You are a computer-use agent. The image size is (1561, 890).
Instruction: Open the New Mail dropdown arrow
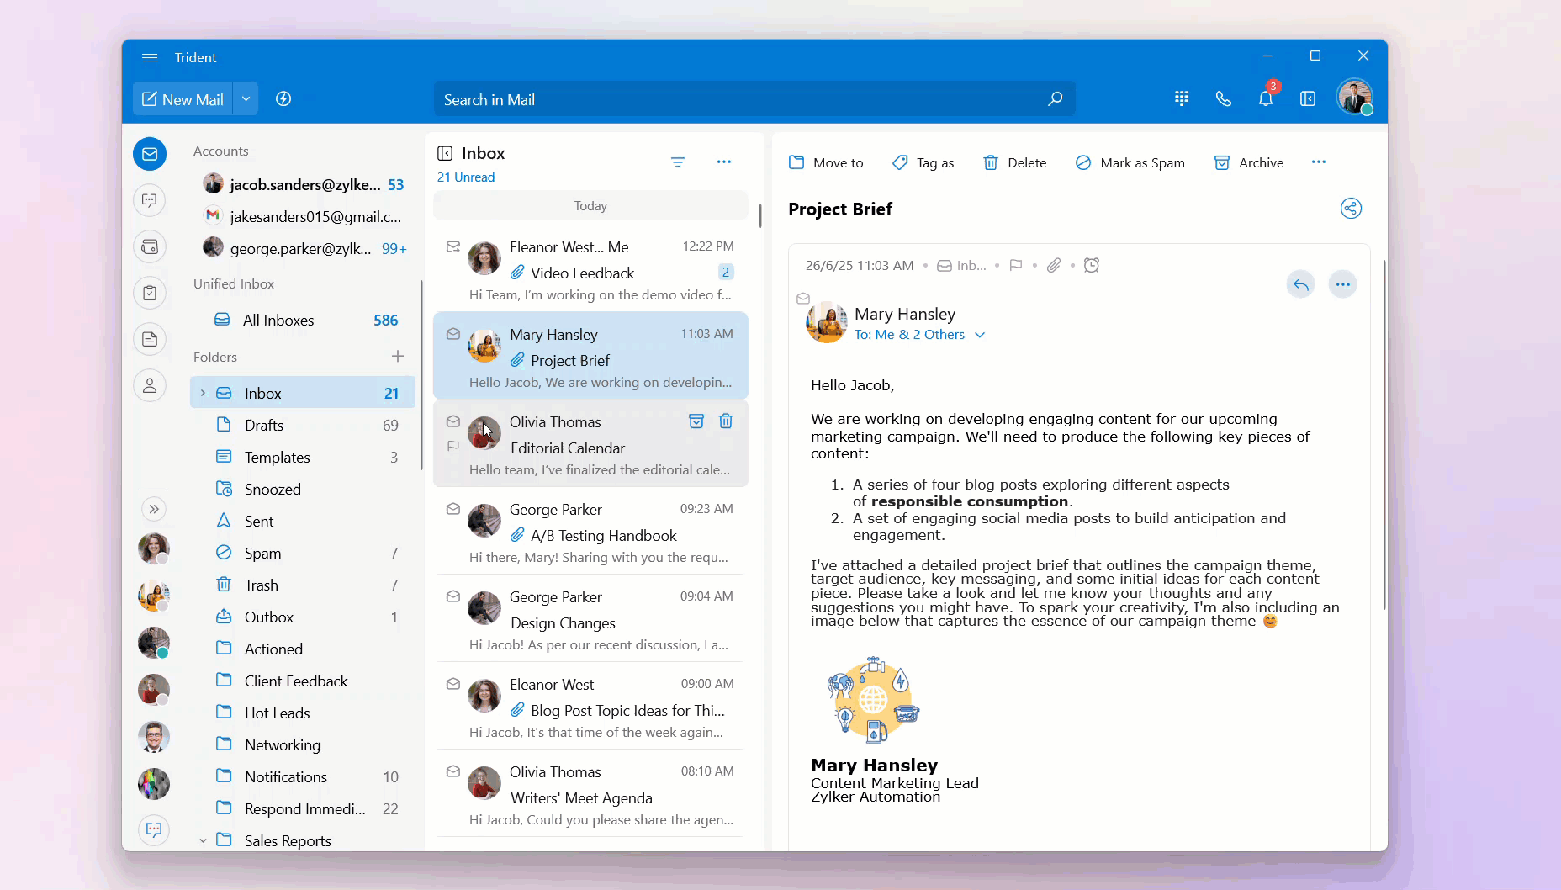point(246,99)
